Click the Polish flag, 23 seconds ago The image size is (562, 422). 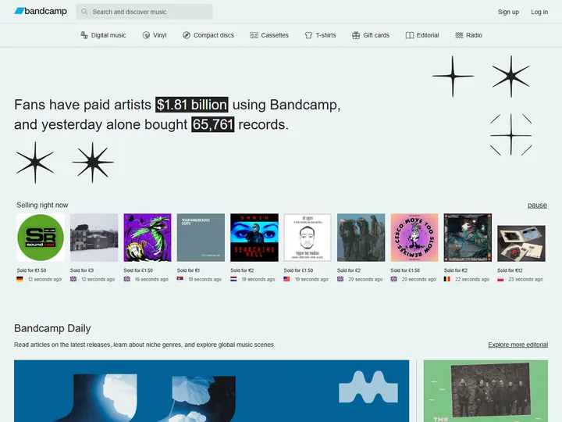(x=500, y=279)
